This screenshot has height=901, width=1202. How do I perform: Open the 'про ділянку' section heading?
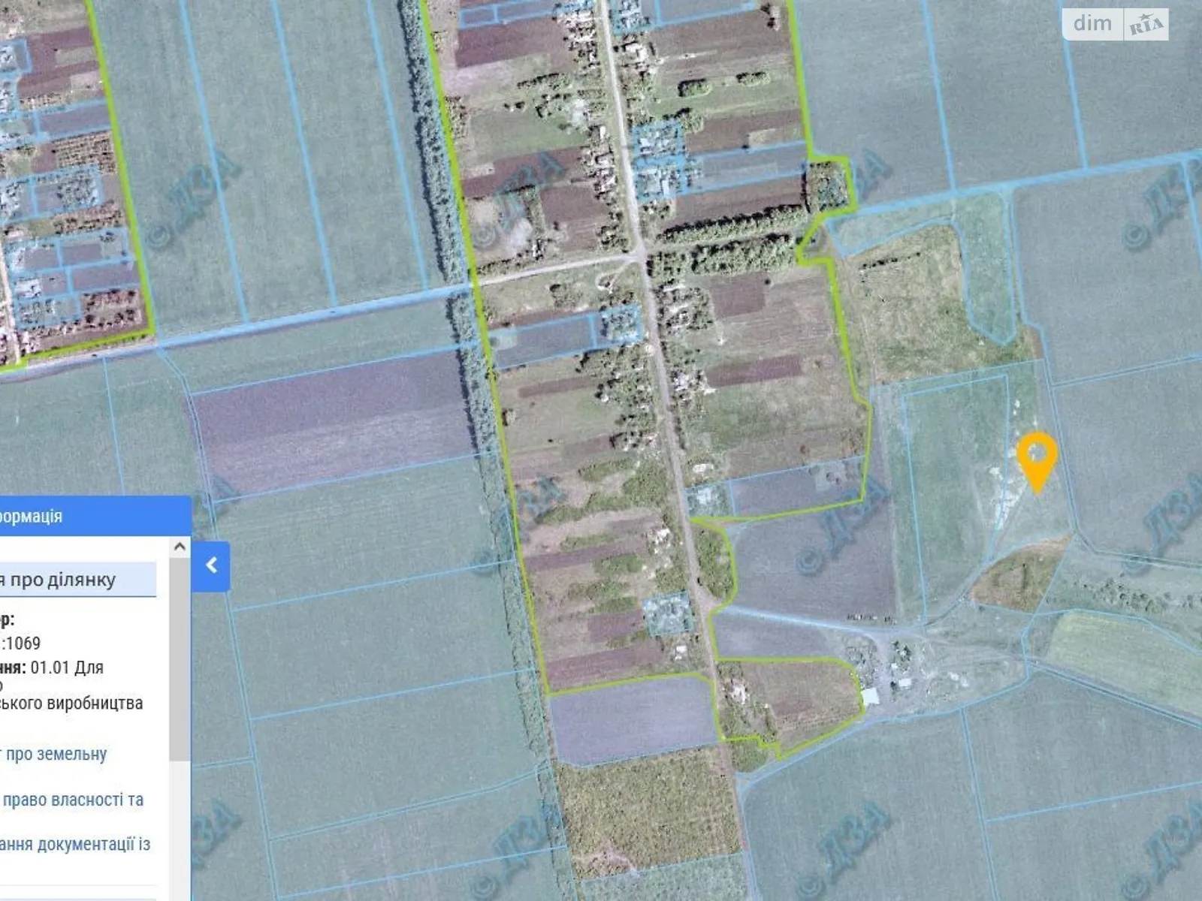pos(59,580)
